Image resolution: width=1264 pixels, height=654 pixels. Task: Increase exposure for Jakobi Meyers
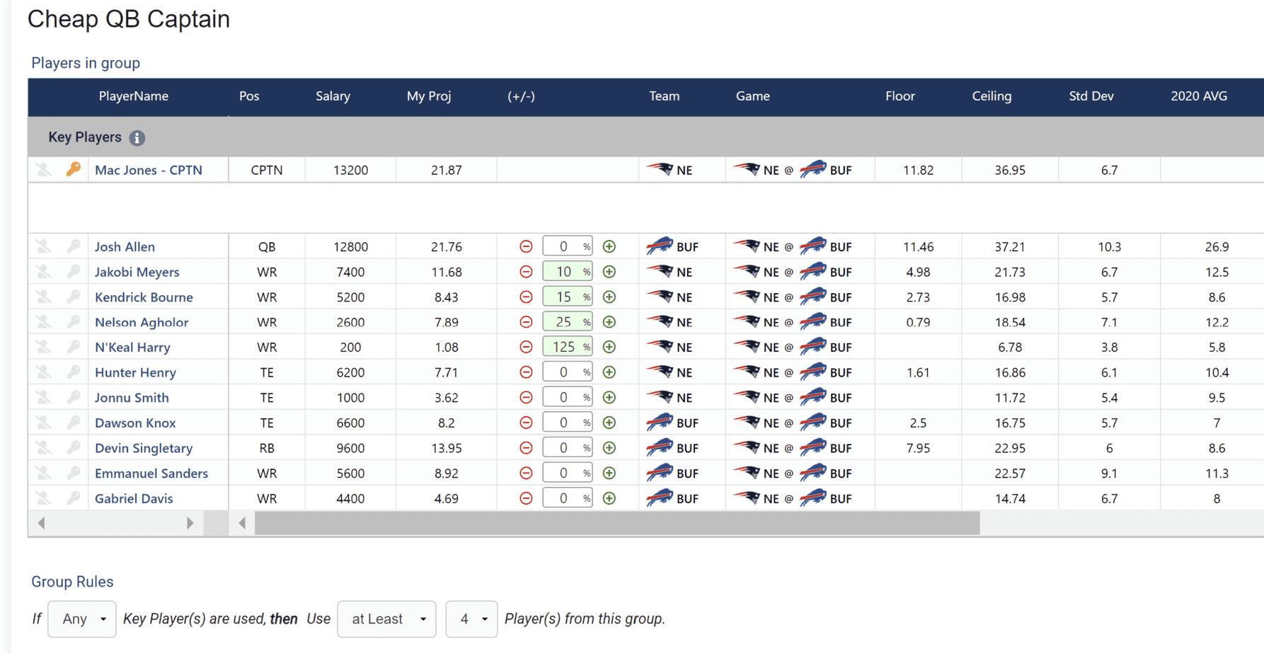tap(609, 272)
